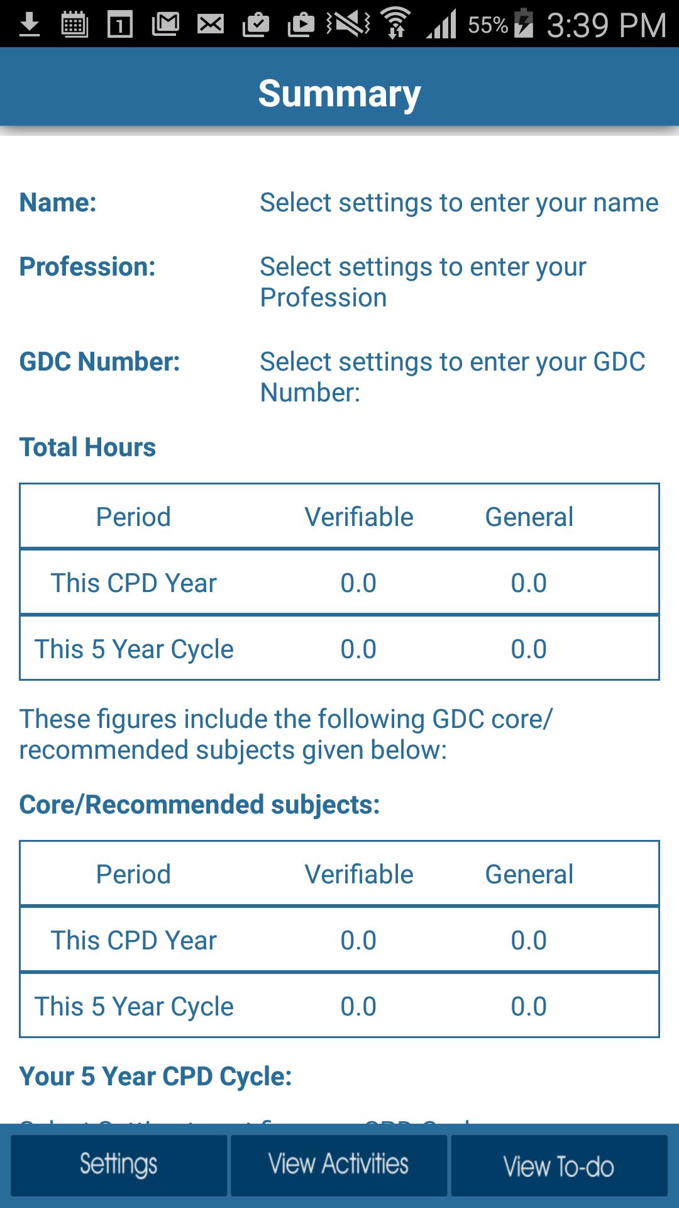Tap the Wi-Fi signal icon
This screenshot has width=679, height=1208.
(395, 24)
